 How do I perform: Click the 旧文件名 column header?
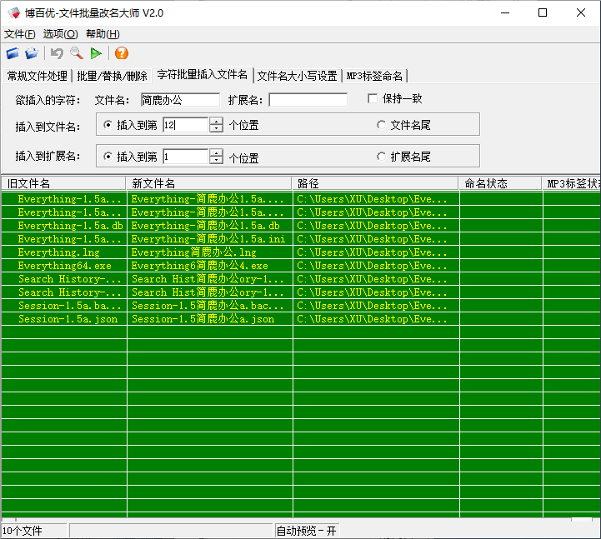(x=63, y=183)
